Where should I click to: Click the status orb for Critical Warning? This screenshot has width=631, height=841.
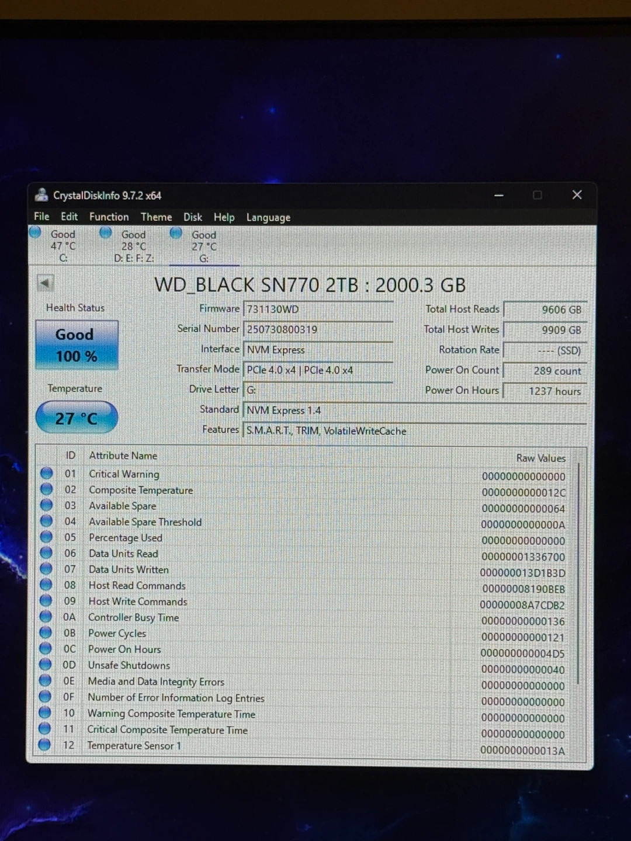point(47,473)
